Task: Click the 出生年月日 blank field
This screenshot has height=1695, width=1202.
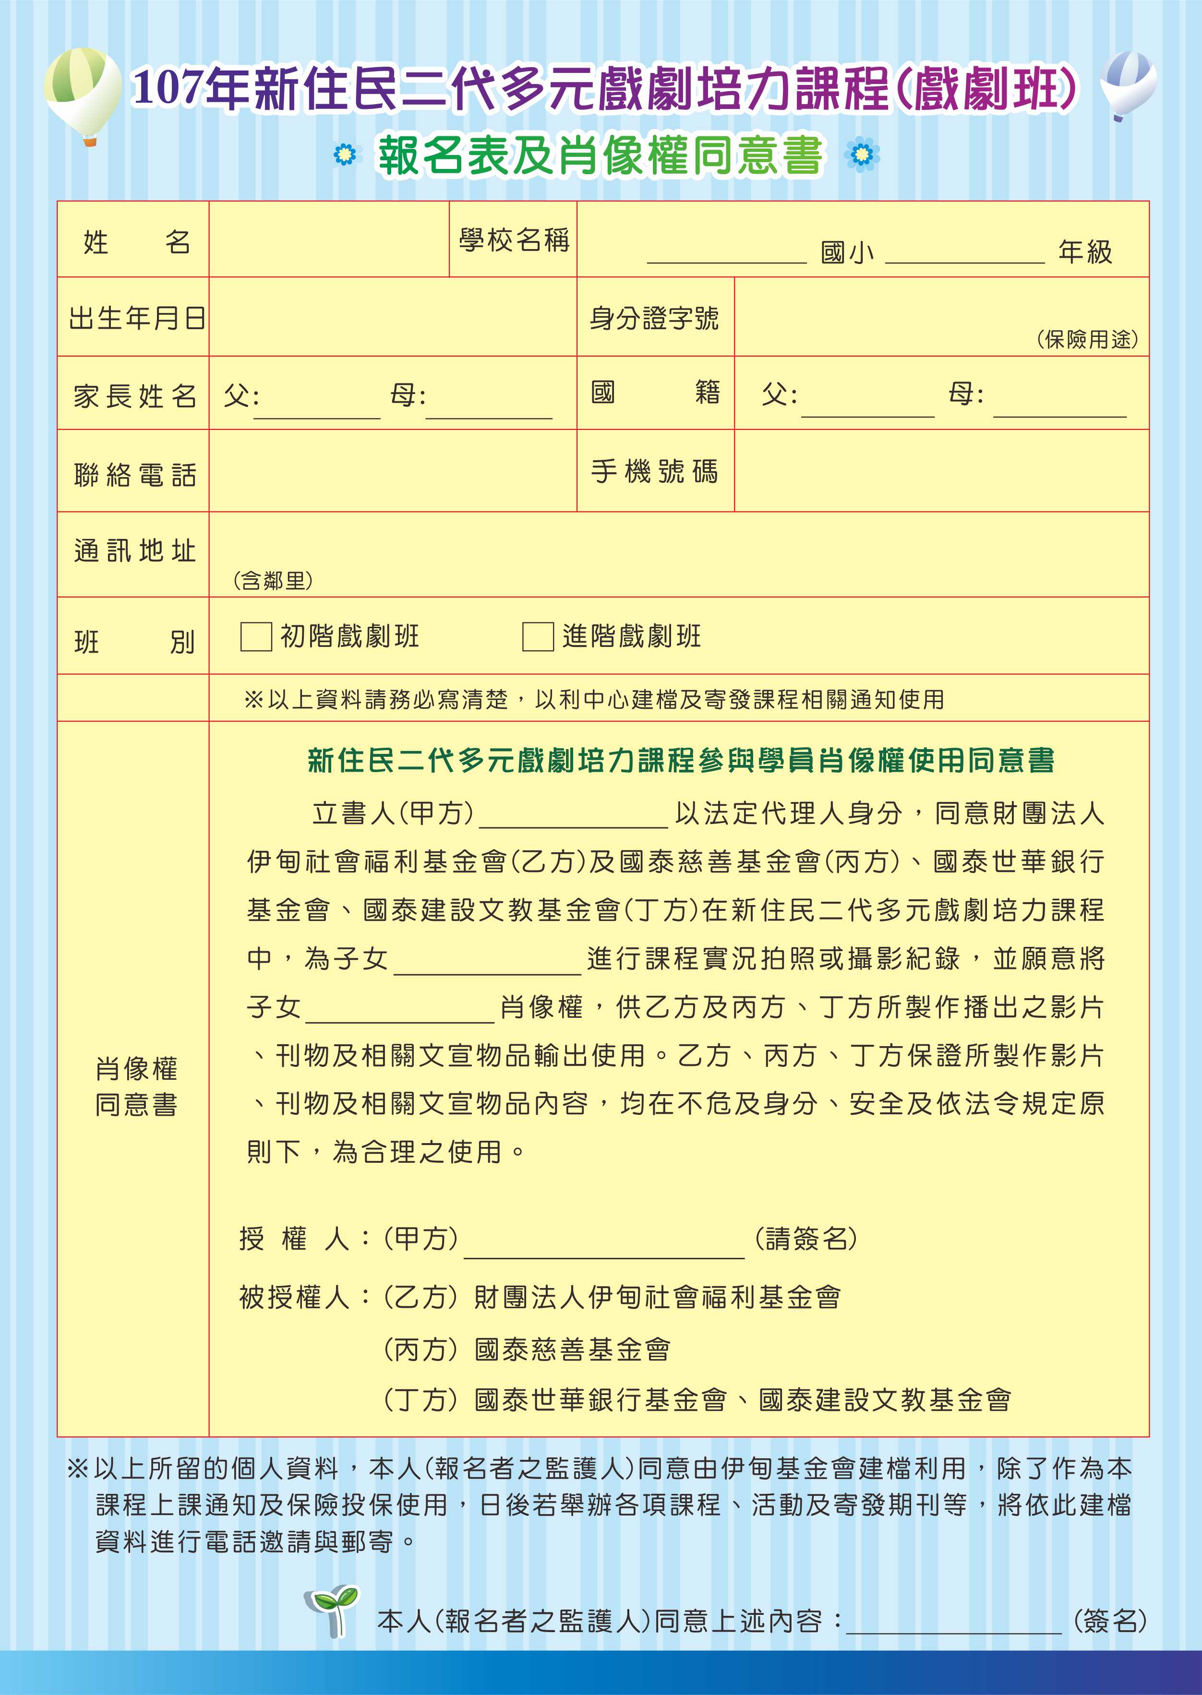Action: 393,317
